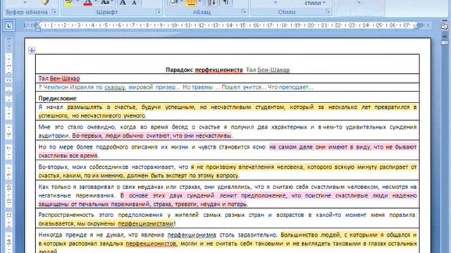Click the smaller A shrink font button

click(135, 3)
